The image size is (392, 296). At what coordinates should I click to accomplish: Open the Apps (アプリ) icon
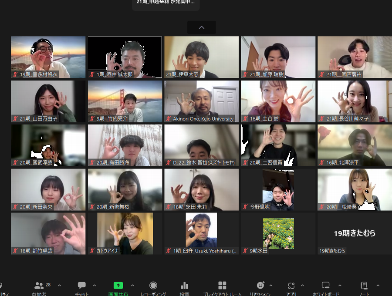[x=291, y=286]
